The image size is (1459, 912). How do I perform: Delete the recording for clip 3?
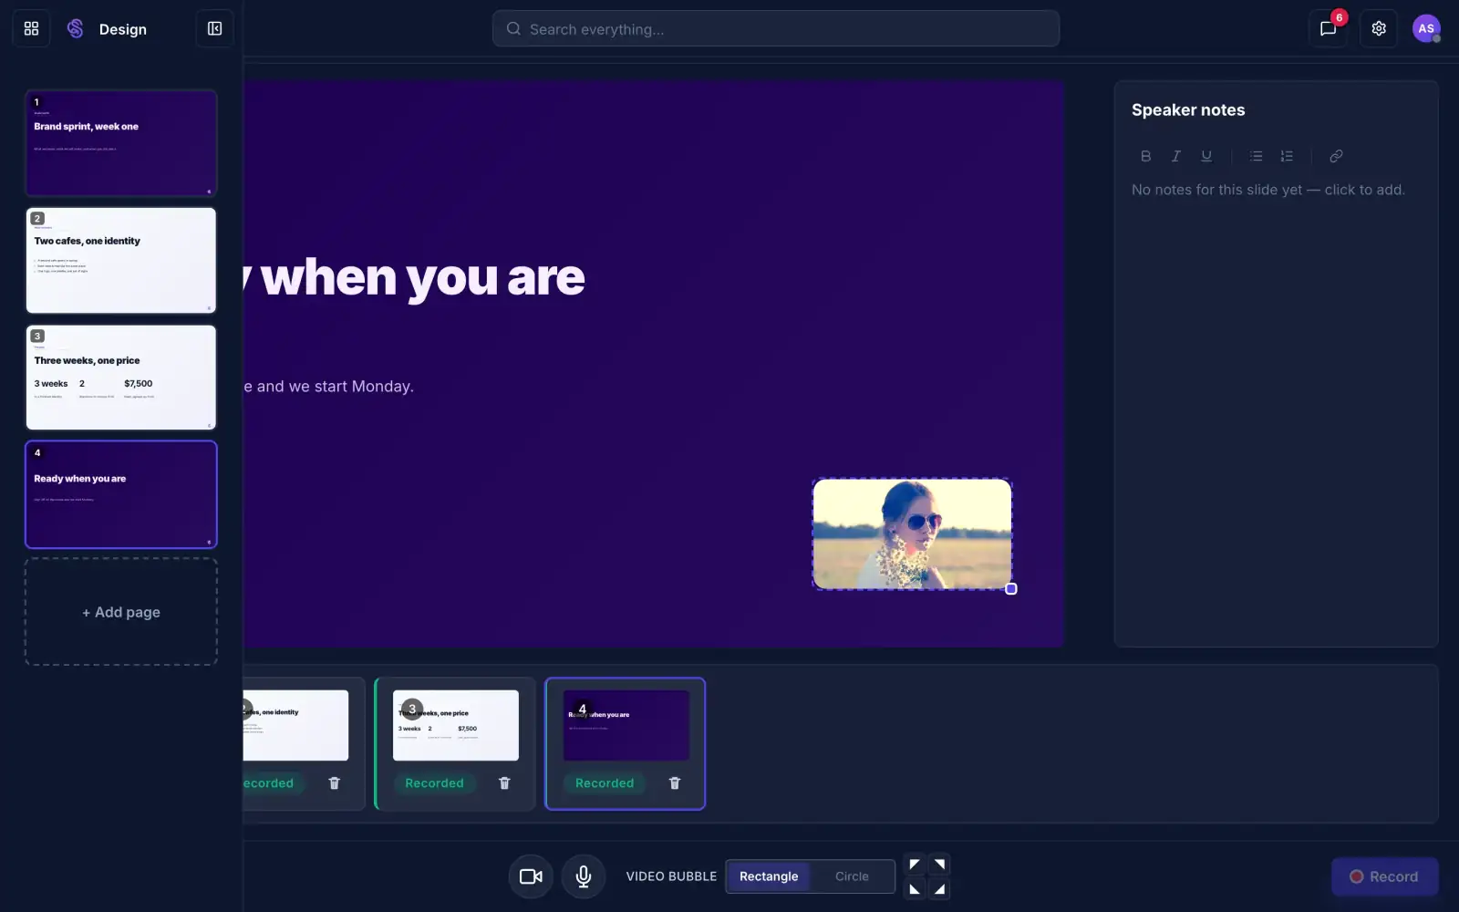tap(504, 783)
